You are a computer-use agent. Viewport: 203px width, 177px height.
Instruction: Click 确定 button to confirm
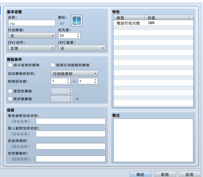coord(140,174)
